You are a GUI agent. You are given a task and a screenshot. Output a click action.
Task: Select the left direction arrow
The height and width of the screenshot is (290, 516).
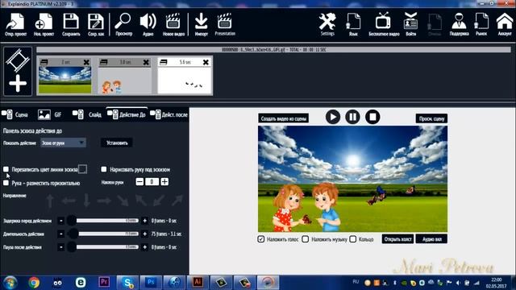pos(69,201)
